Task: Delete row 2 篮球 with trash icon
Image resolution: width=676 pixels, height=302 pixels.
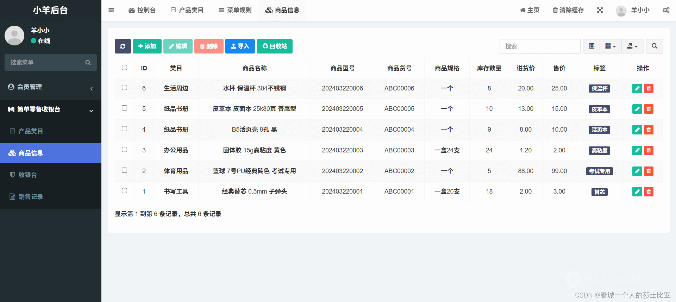Action: pyautogui.click(x=649, y=171)
